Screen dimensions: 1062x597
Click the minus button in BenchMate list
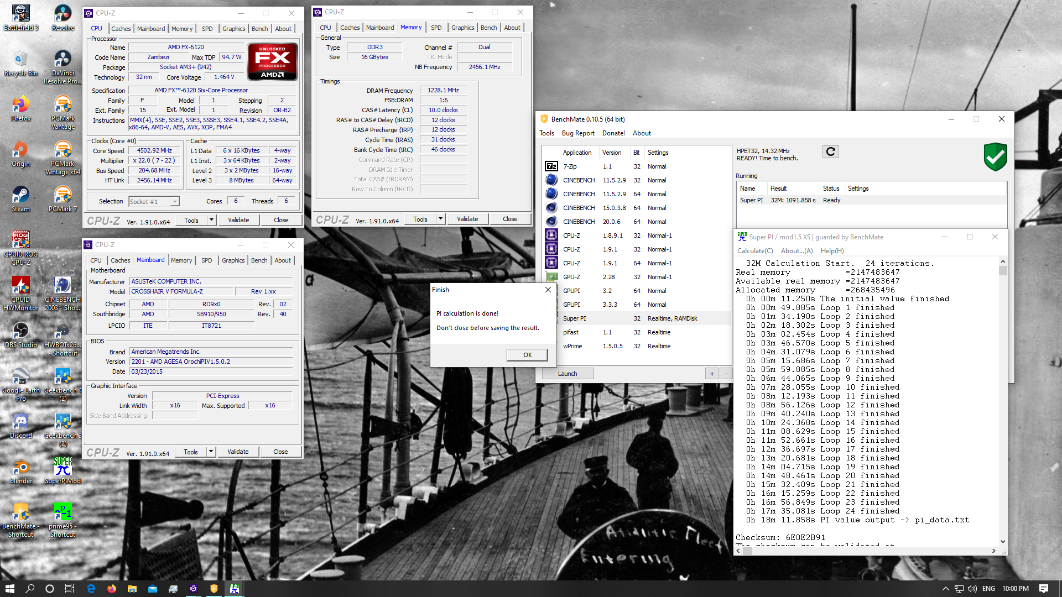(726, 374)
